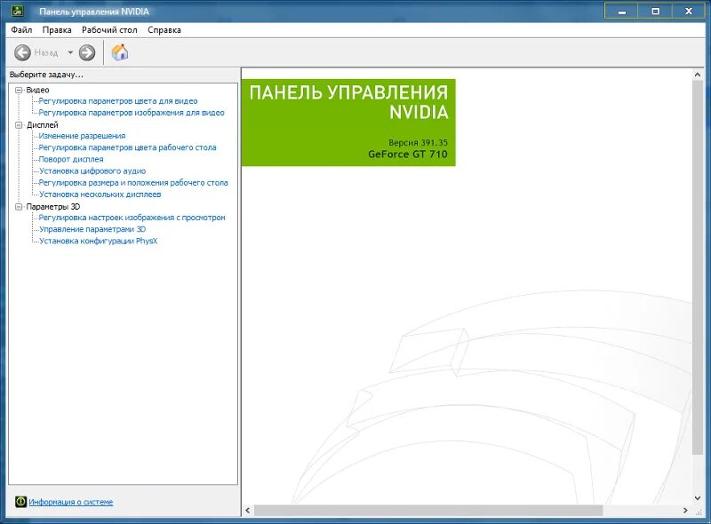Click the vertical scrollbar up arrow
Viewport: 711px width, 524px height.
coord(698,74)
